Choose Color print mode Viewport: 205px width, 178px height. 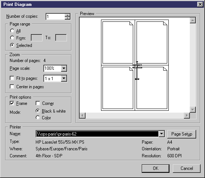tap(38, 117)
